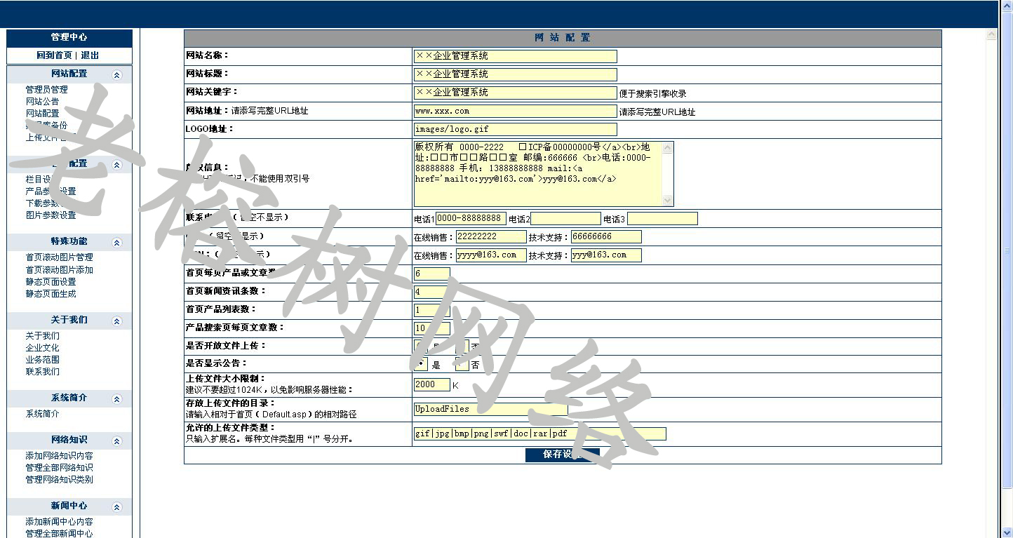Open 业务范围 in the sidebar
The width and height of the screenshot is (1013, 538).
coord(42,360)
